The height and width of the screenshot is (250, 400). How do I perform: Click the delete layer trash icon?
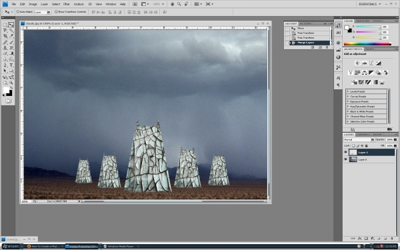coord(392,239)
